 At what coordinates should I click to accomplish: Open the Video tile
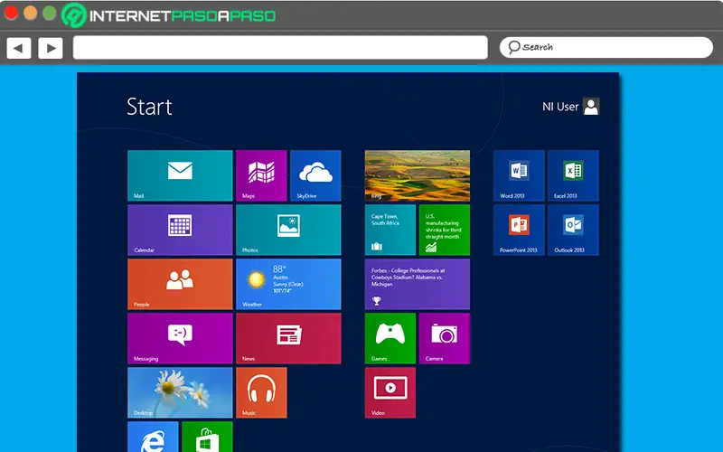tap(390, 392)
